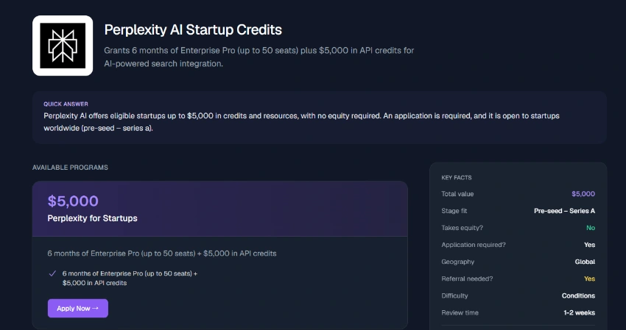Click the Total value $5,000 figure
Viewport: 626px width, 330px height.
[583, 194]
